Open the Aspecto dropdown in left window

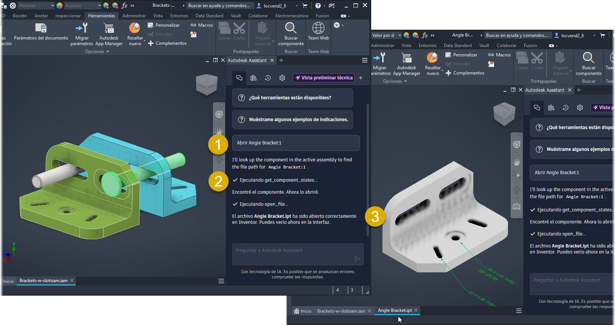(83, 6)
